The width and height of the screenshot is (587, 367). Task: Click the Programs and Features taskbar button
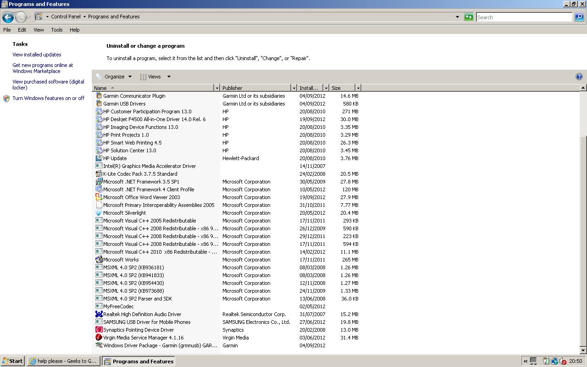click(x=138, y=361)
